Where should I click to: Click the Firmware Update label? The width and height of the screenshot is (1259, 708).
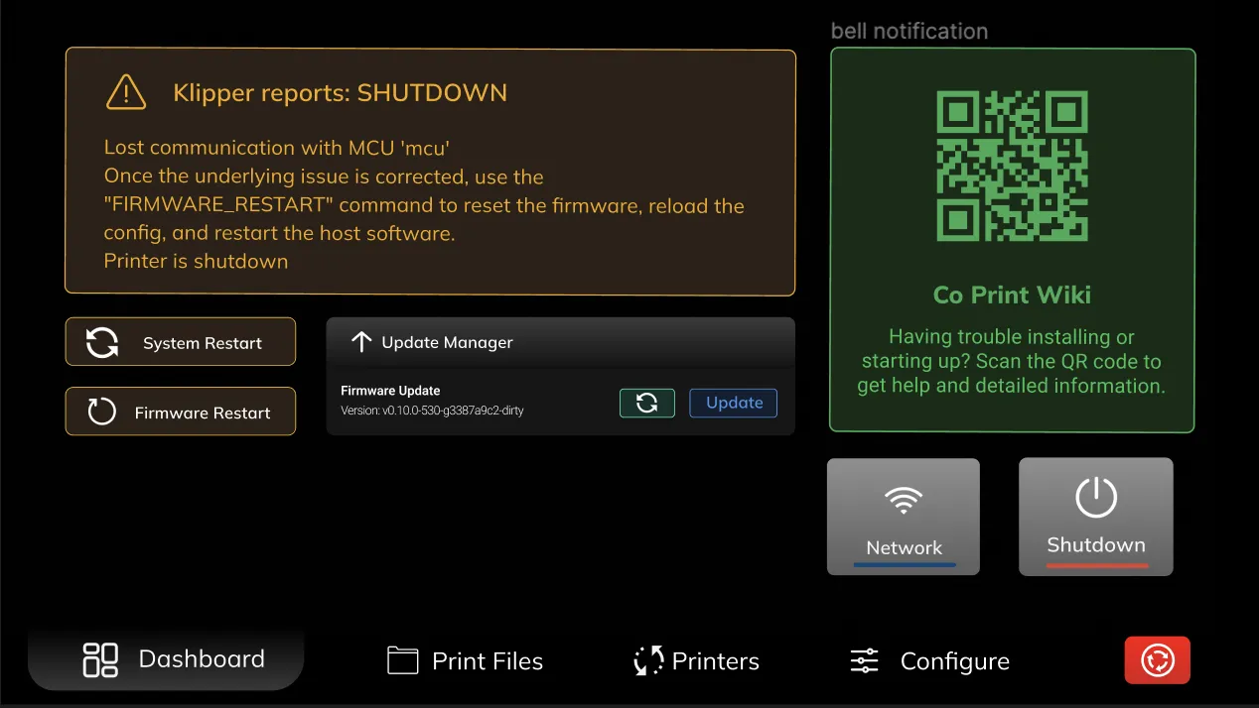click(390, 391)
